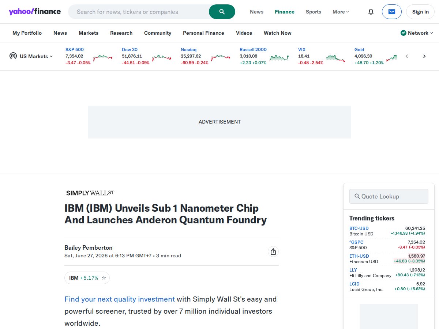This screenshot has height=329, width=439.
Task: Open the Network dropdown
Action: click(x=417, y=33)
